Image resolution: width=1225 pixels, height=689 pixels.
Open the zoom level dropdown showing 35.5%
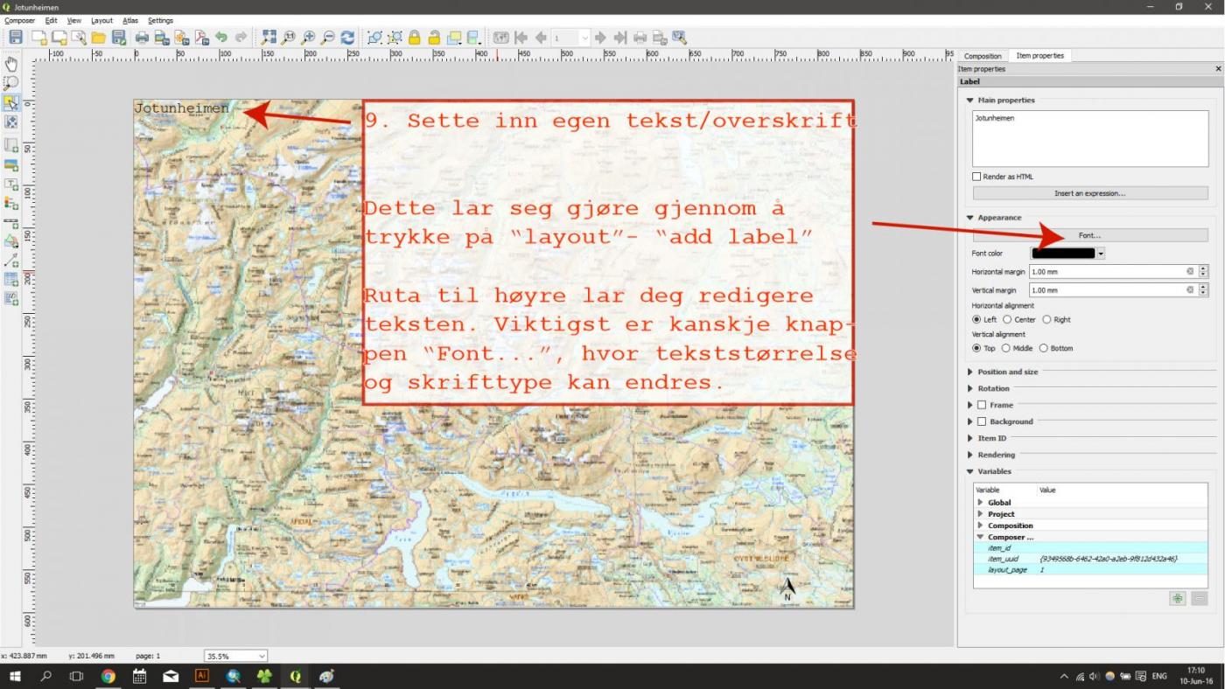[x=236, y=656]
